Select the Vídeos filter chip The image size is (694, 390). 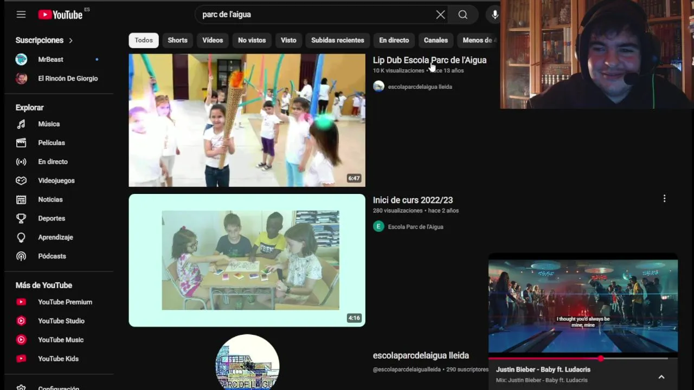click(213, 40)
